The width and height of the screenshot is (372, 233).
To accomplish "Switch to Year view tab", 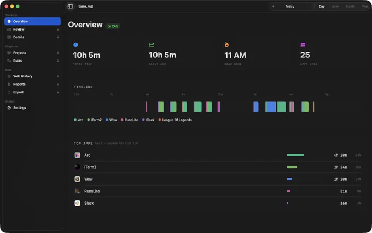I will [x=365, y=7].
